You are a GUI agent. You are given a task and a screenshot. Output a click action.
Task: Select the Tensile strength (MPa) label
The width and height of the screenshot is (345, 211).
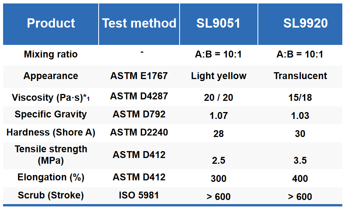pyautogui.click(x=51, y=155)
